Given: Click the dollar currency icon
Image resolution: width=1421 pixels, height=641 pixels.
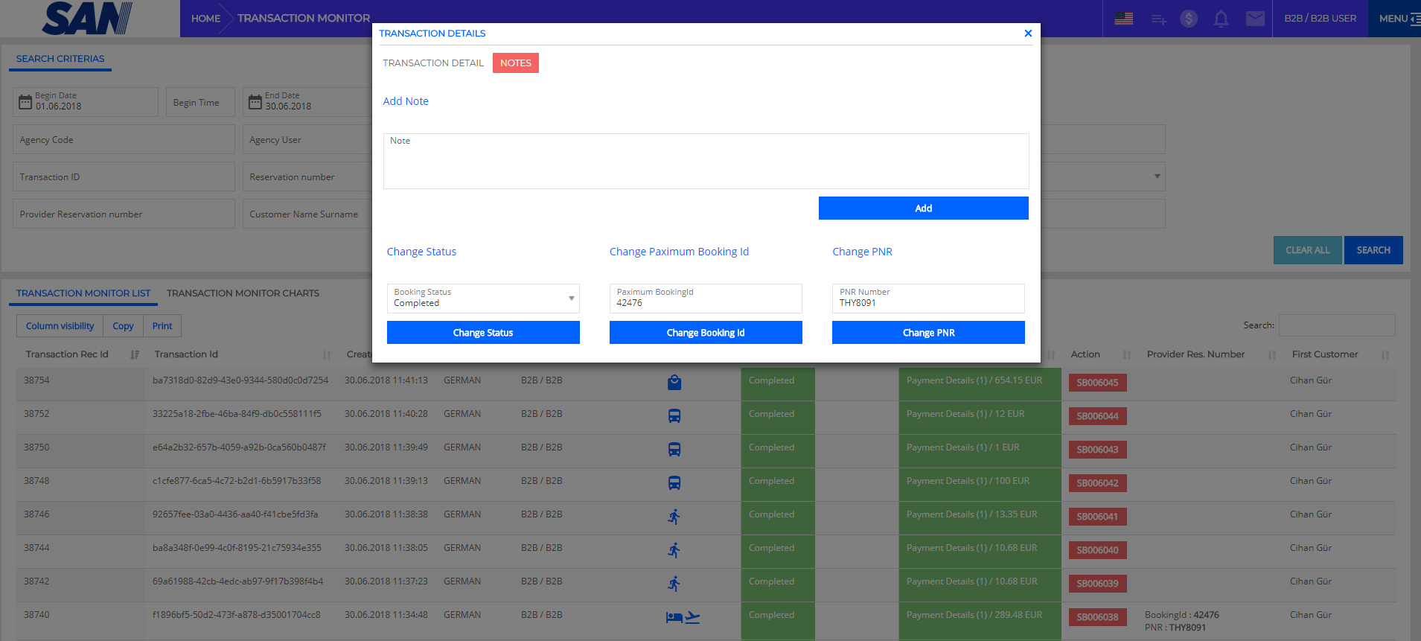Looking at the screenshot, I should [x=1189, y=19].
